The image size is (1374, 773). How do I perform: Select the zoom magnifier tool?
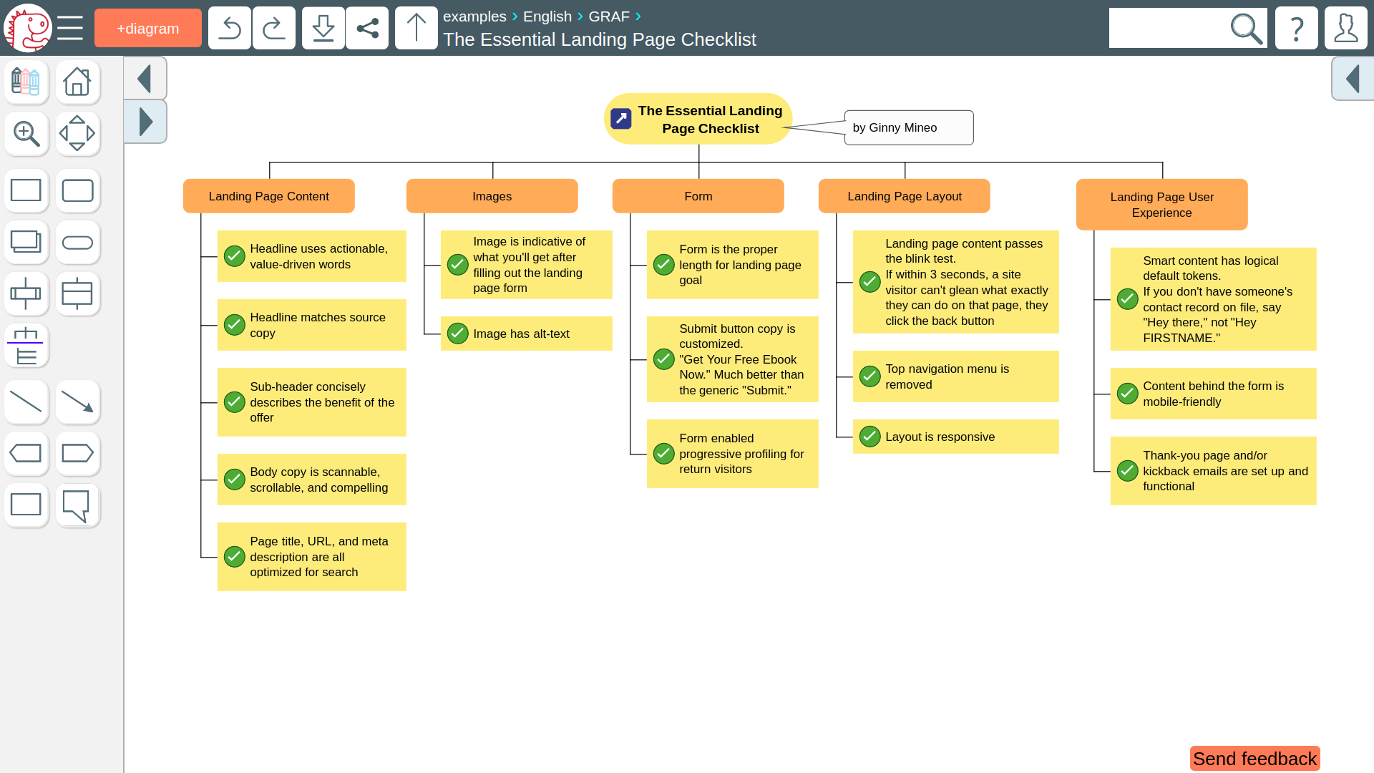point(26,133)
